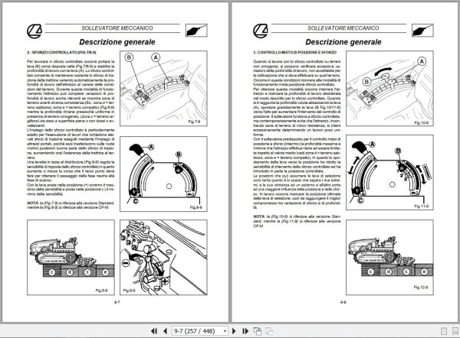Click the Fig.8-9 tractor terrain illustration

(71, 258)
